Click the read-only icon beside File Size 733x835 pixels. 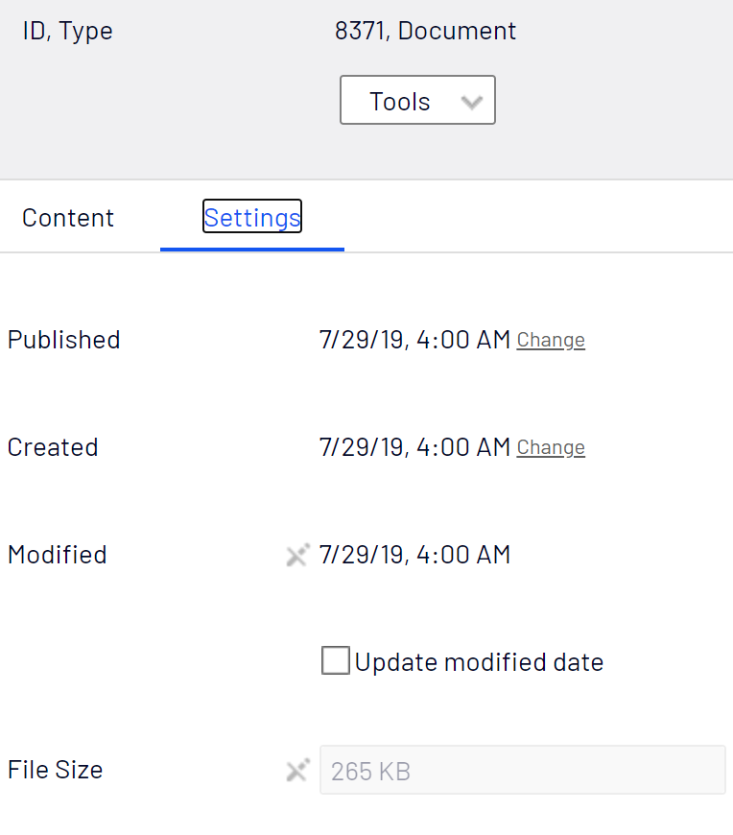(297, 770)
